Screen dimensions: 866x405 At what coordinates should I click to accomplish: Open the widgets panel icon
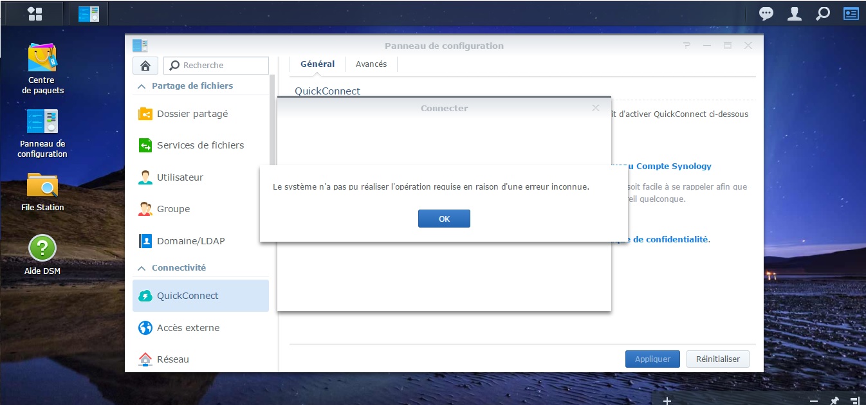point(851,14)
